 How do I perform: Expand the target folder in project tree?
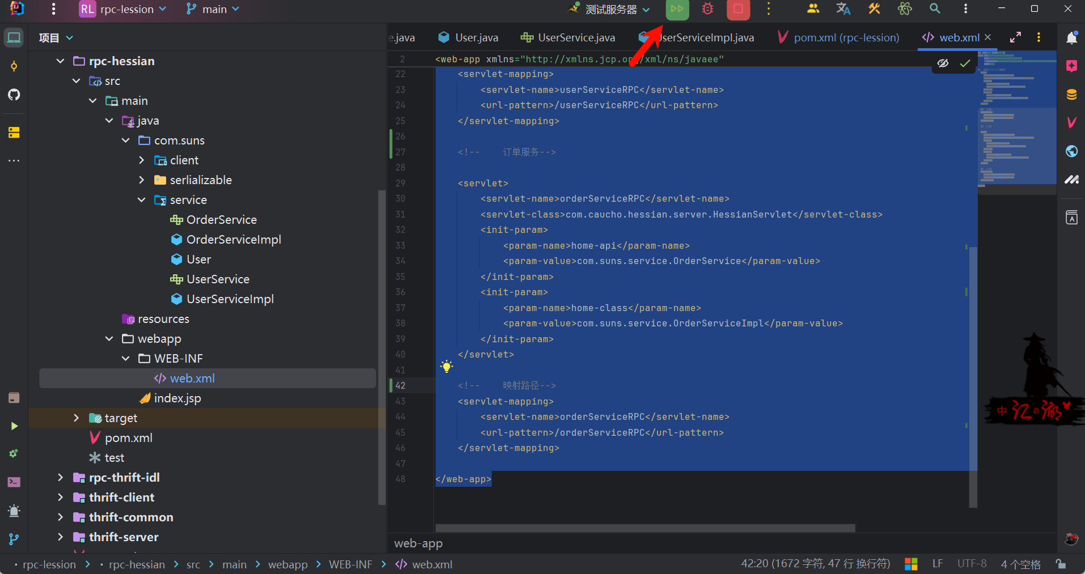[x=77, y=418]
